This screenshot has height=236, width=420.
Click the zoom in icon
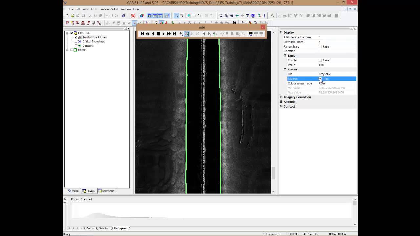coord(226,16)
